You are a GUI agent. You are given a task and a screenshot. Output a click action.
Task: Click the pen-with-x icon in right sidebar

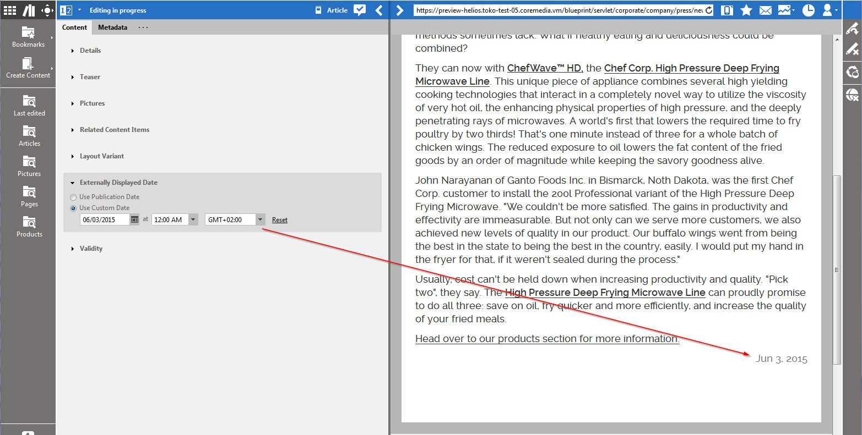point(852,49)
